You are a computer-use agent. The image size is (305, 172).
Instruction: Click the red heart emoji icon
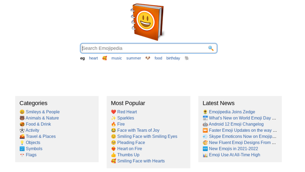click(x=113, y=112)
